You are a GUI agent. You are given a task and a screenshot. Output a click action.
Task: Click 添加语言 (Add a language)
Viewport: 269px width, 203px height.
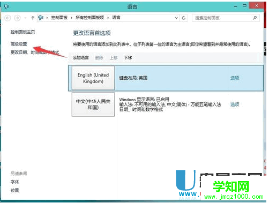click(x=80, y=58)
